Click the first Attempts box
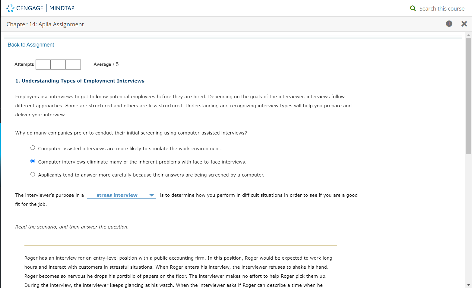The image size is (472, 288). pos(43,64)
